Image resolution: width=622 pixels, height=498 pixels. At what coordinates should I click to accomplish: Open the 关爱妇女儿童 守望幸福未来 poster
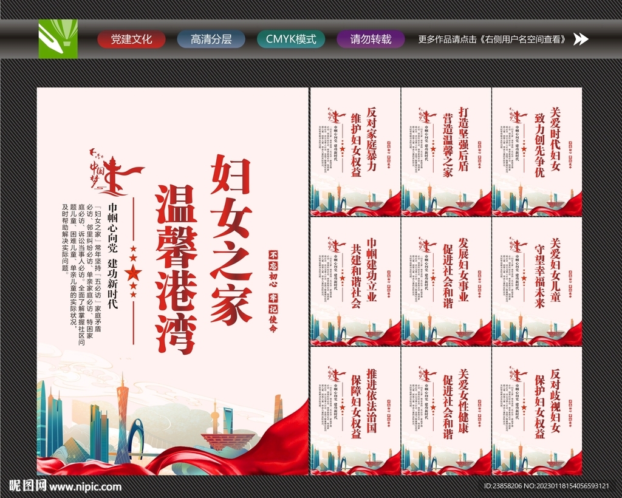click(537, 282)
